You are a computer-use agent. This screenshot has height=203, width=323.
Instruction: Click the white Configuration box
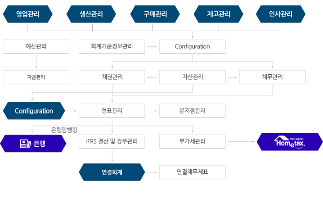pyautogui.click(x=192, y=46)
